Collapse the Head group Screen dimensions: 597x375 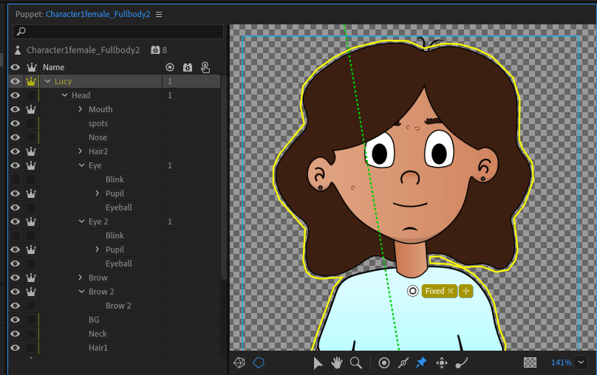[64, 95]
